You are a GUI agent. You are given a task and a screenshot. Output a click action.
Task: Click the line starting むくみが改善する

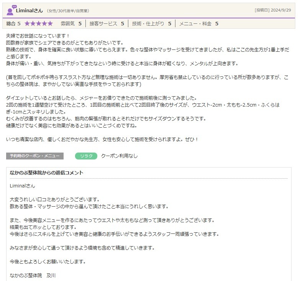[x=106, y=119]
